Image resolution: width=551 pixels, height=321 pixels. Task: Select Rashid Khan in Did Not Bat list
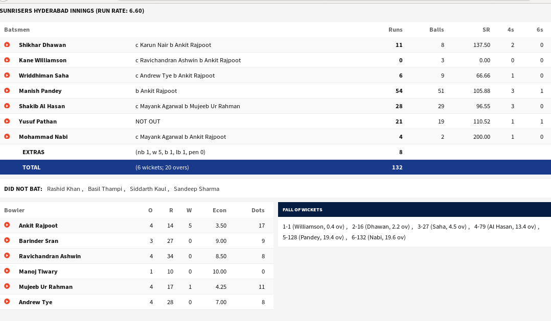tap(63, 189)
